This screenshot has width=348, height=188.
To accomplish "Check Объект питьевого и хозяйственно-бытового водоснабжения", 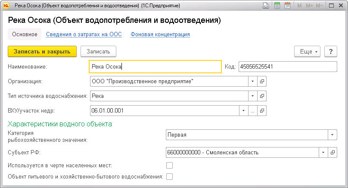I will tap(169, 176).
